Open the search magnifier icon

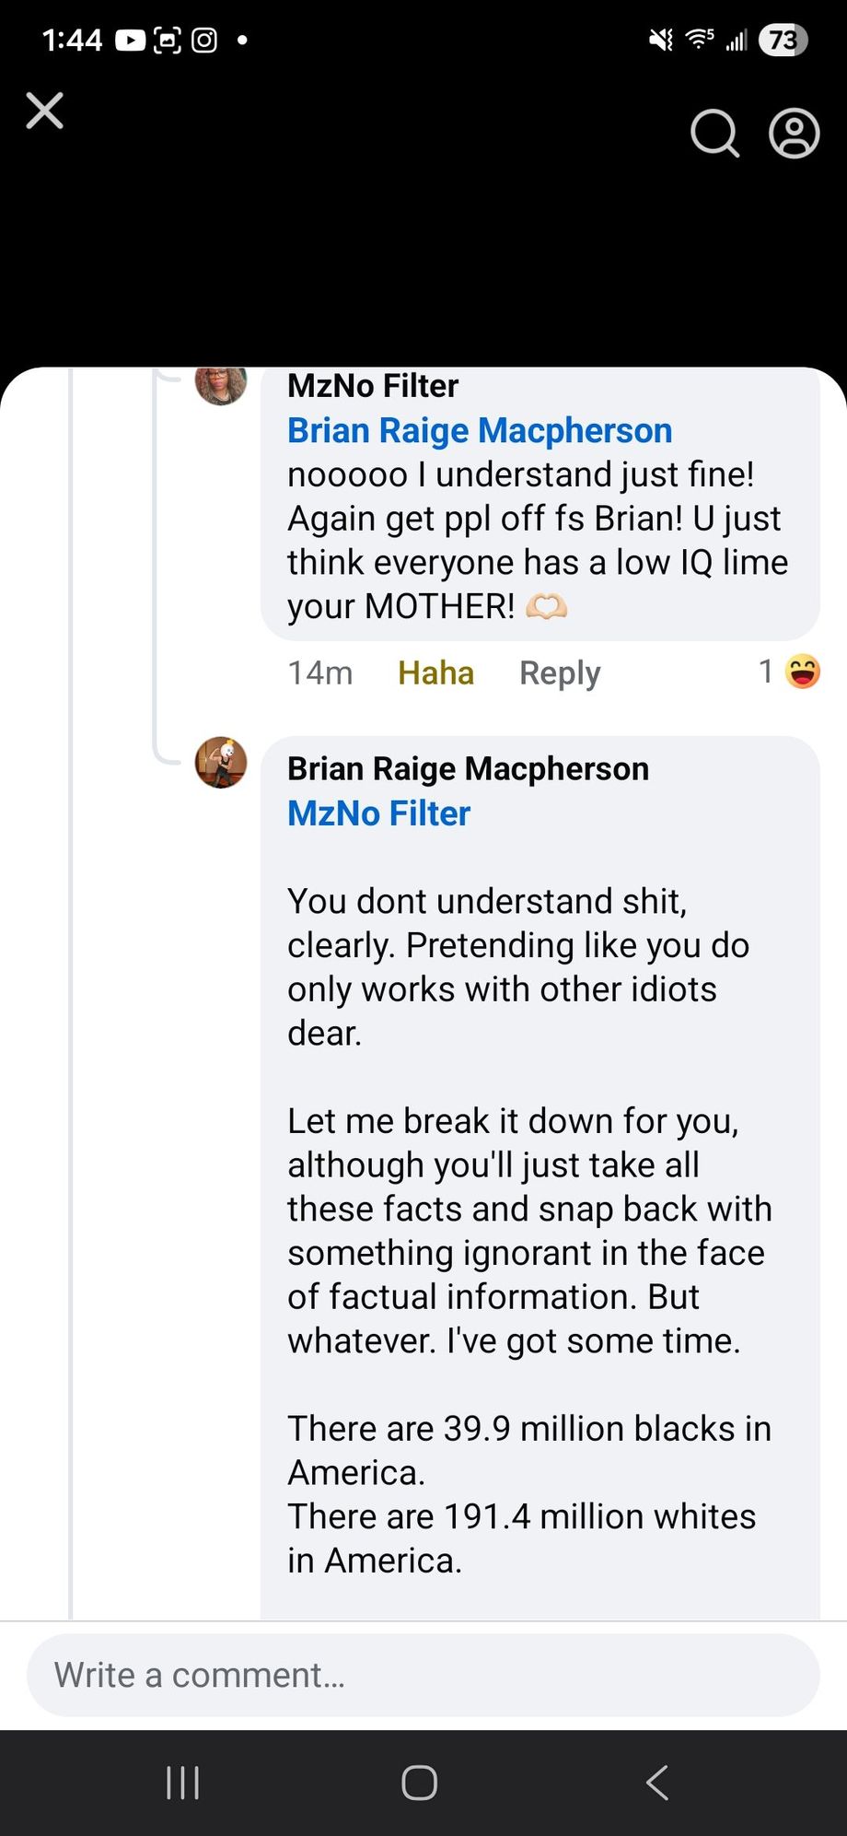coord(714,134)
